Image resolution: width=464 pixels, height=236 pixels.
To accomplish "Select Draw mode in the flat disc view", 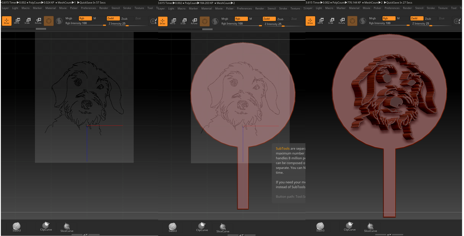I will pyautogui.click(x=163, y=21).
